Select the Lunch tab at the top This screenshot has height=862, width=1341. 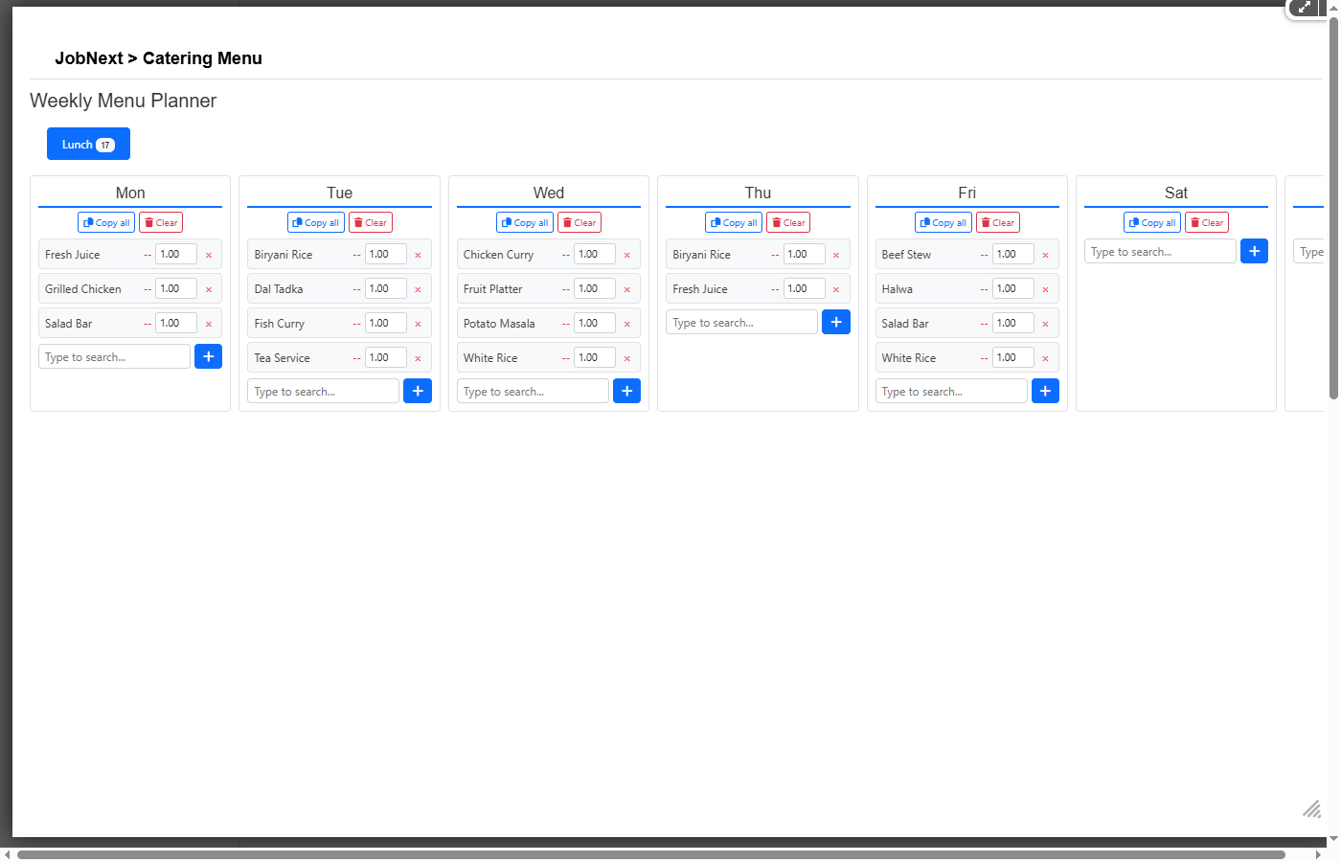[88, 144]
